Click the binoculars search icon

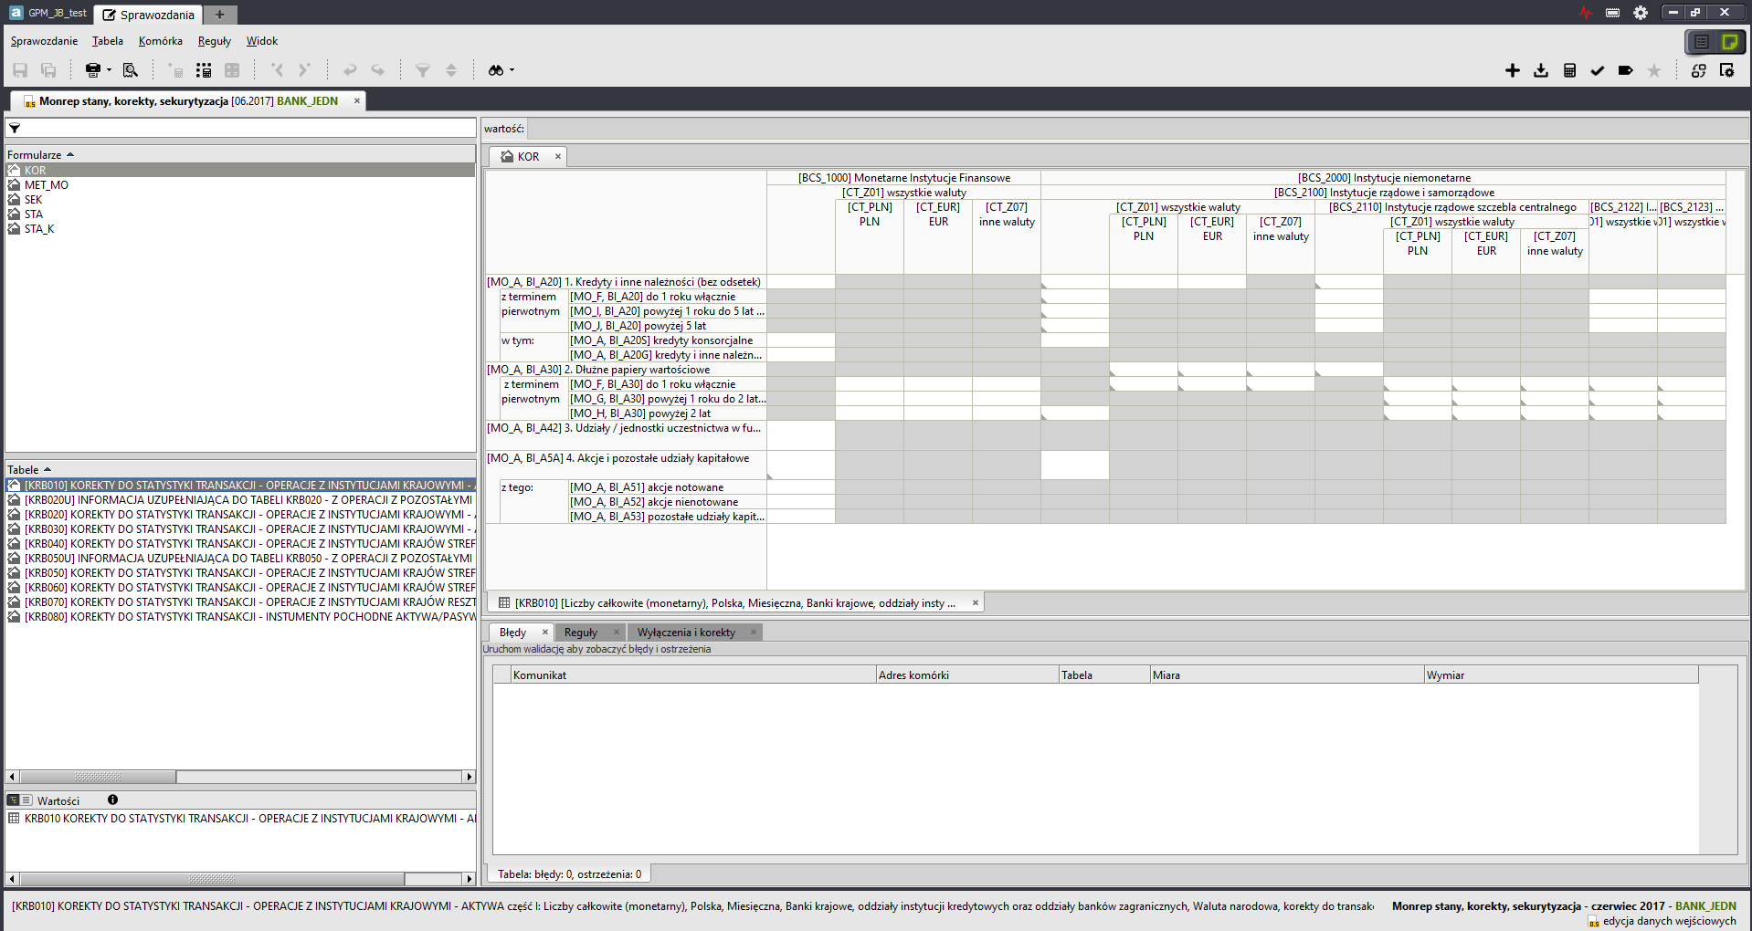(x=496, y=70)
